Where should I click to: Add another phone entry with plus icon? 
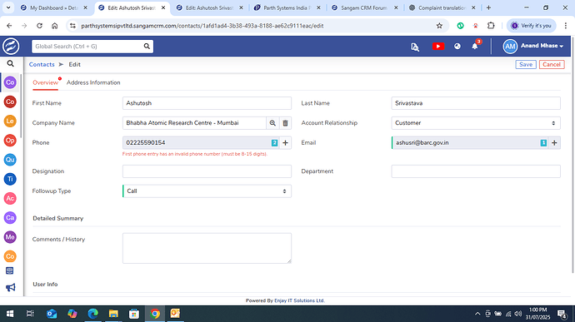[x=285, y=143]
